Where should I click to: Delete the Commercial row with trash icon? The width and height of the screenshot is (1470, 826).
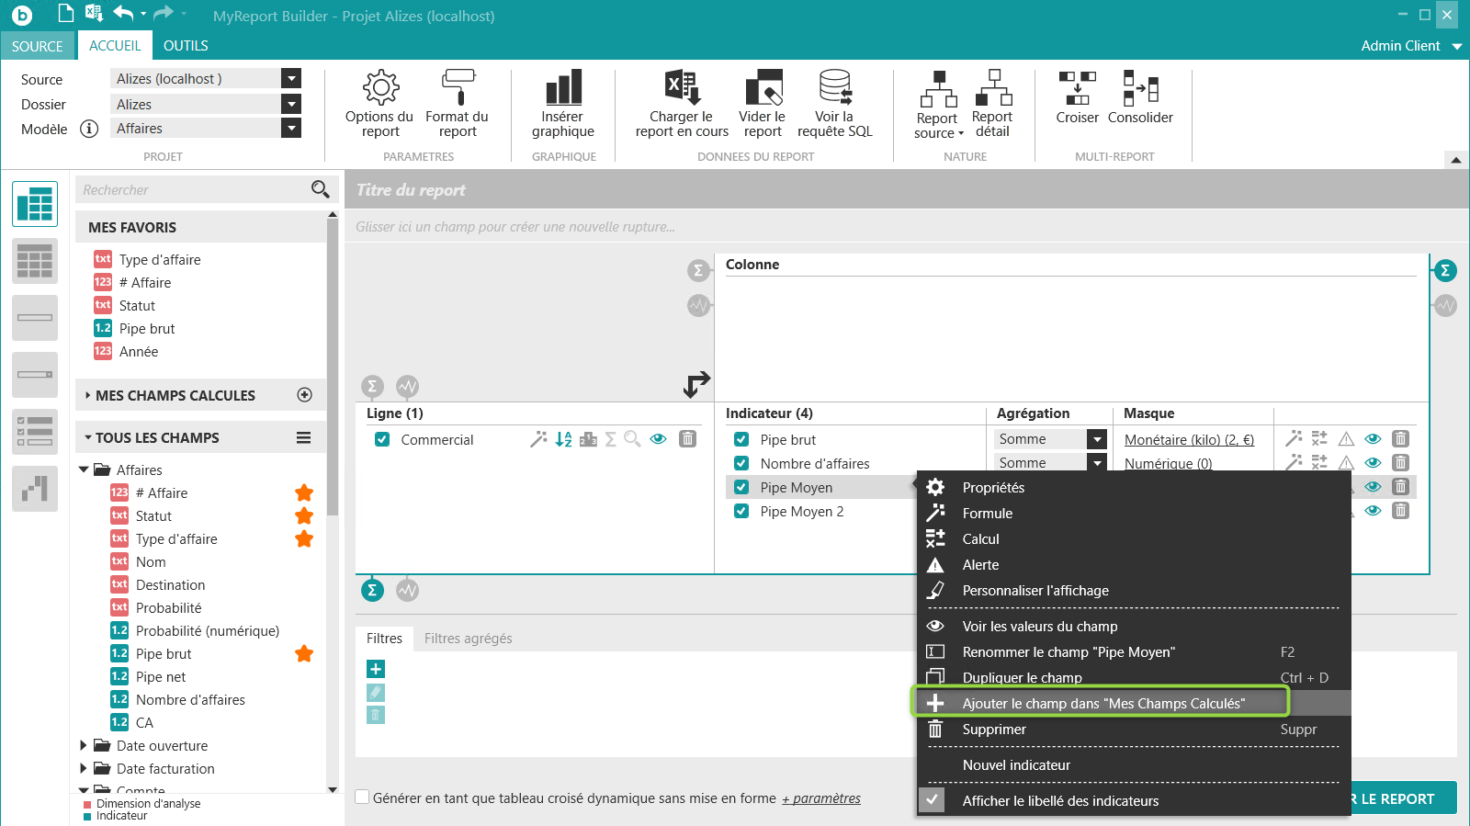(x=687, y=439)
